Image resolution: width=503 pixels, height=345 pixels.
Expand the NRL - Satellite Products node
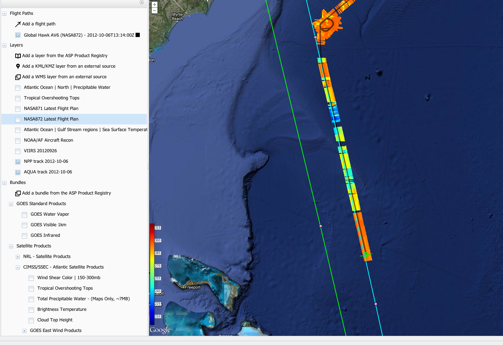pyautogui.click(x=18, y=257)
